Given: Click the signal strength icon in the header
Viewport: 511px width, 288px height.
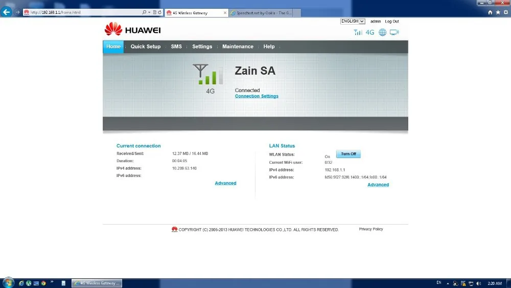Looking at the screenshot, I should [358, 32].
